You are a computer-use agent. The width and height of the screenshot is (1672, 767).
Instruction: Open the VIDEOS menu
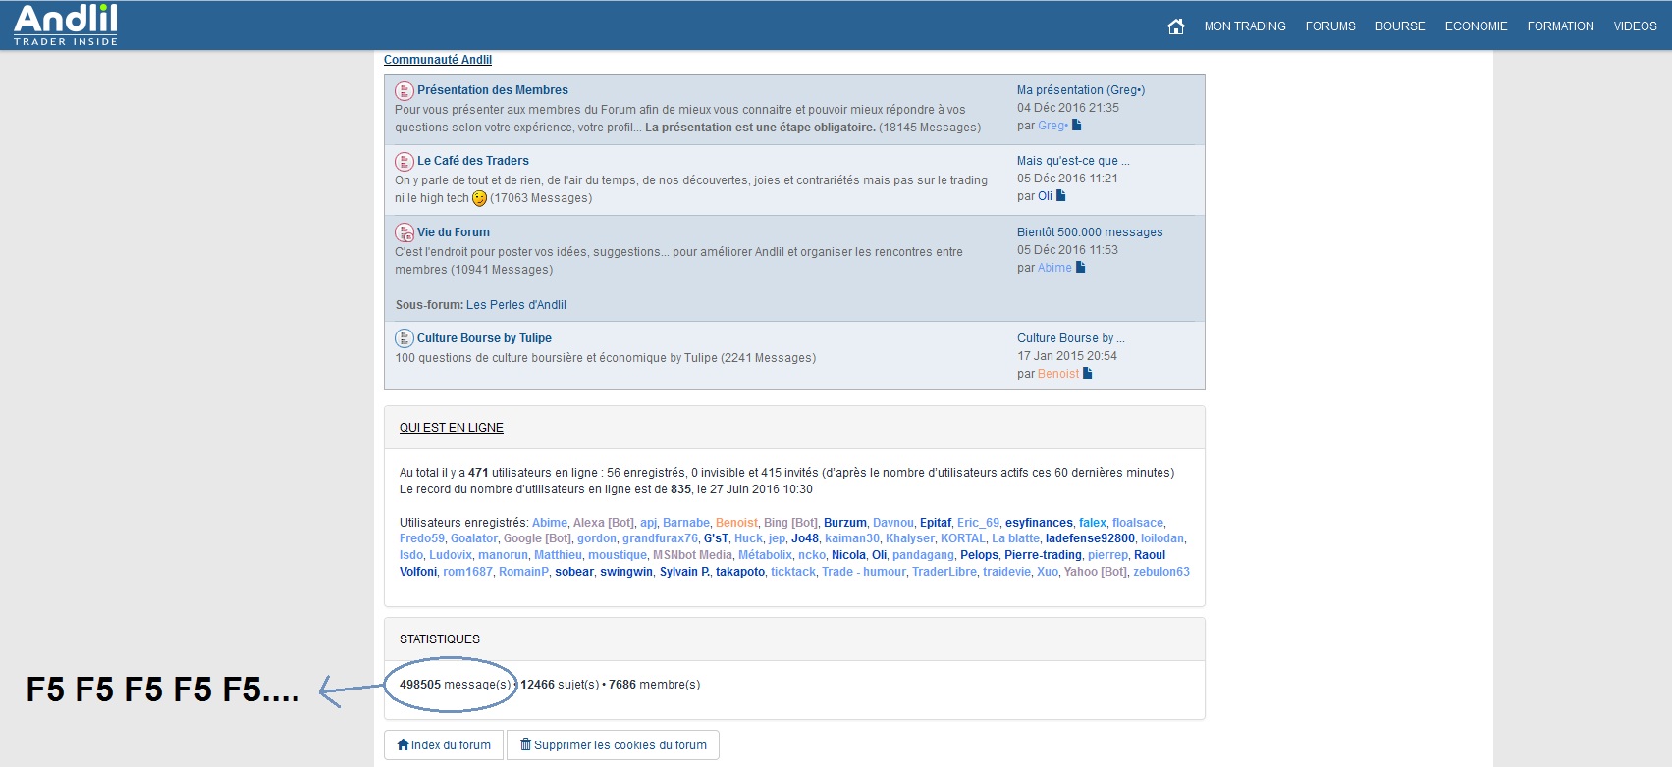tap(1635, 26)
